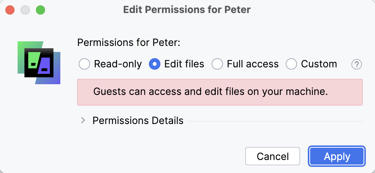Click the Apply button

point(337,156)
